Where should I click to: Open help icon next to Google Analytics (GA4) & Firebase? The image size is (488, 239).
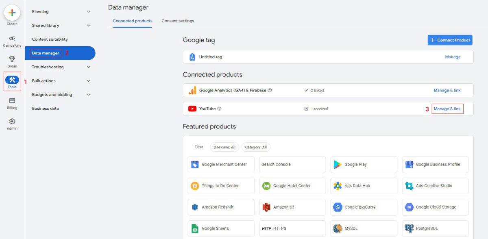pos(270,90)
